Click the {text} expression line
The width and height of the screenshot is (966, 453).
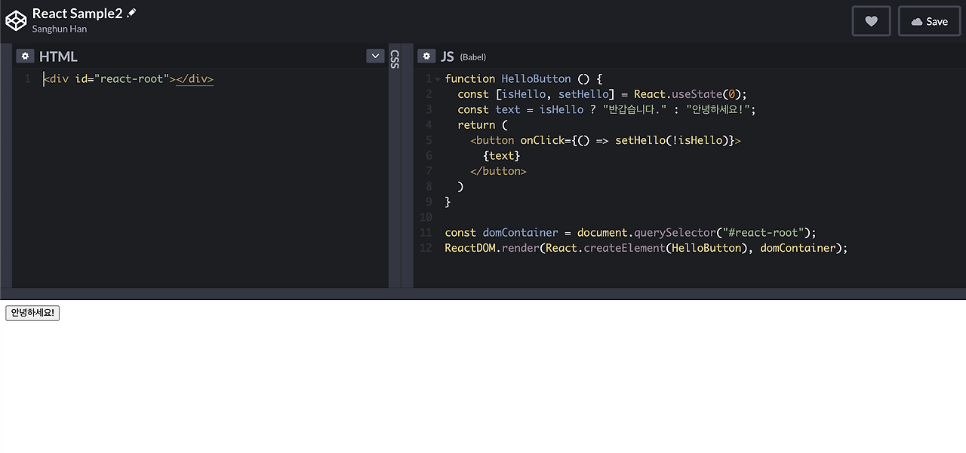point(501,156)
